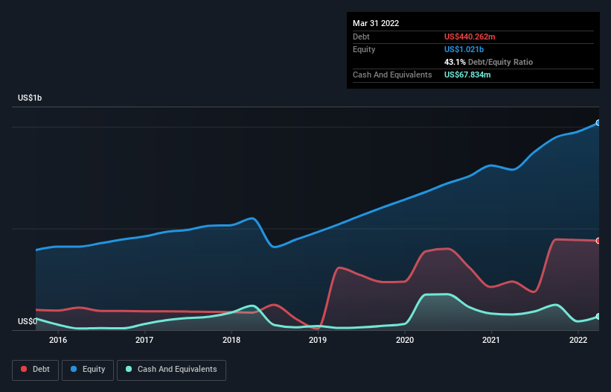Screen dimensions: 611x392
Task: Click the 43.1% Debt/Equity Ratio text
Action: click(x=488, y=62)
